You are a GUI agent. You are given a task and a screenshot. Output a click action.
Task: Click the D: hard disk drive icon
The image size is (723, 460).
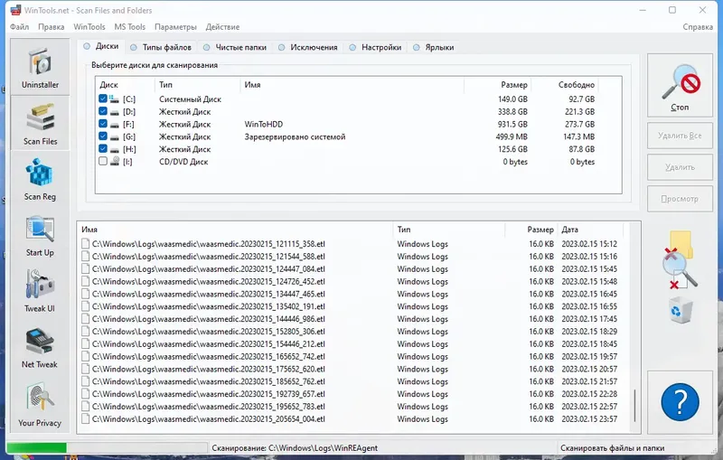click(115, 112)
